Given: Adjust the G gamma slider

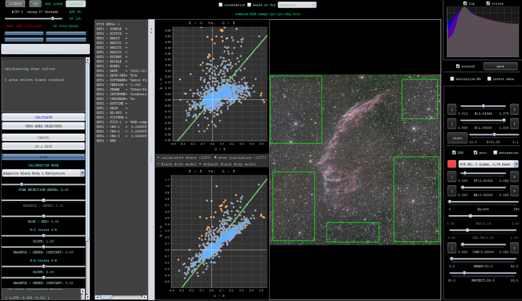Looking at the screenshot, I should tap(494, 134).
